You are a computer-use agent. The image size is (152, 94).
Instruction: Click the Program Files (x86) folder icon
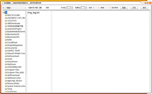[6, 73]
